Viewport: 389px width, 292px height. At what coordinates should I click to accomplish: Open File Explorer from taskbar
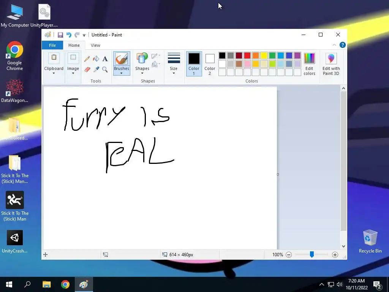pos(46,284)
